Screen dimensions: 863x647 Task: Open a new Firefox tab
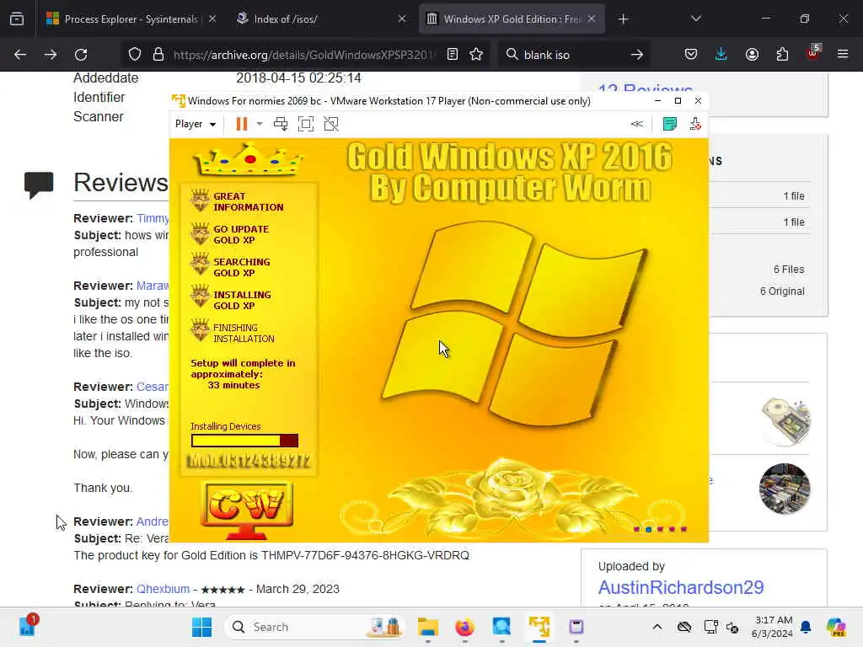pos(623,19)
